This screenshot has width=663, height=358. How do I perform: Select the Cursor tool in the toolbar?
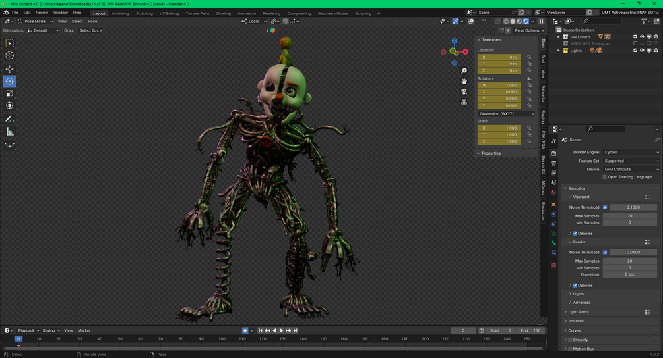[x=9, y=56]
